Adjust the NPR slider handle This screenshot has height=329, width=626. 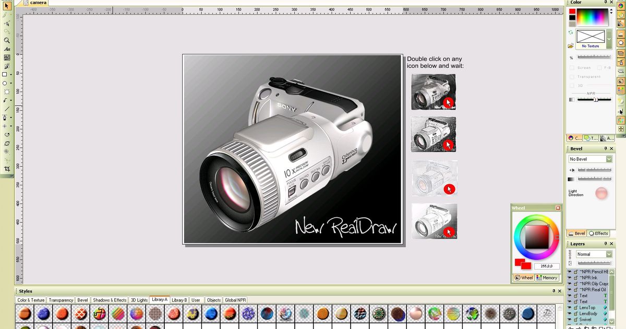[x=595, y=99]
